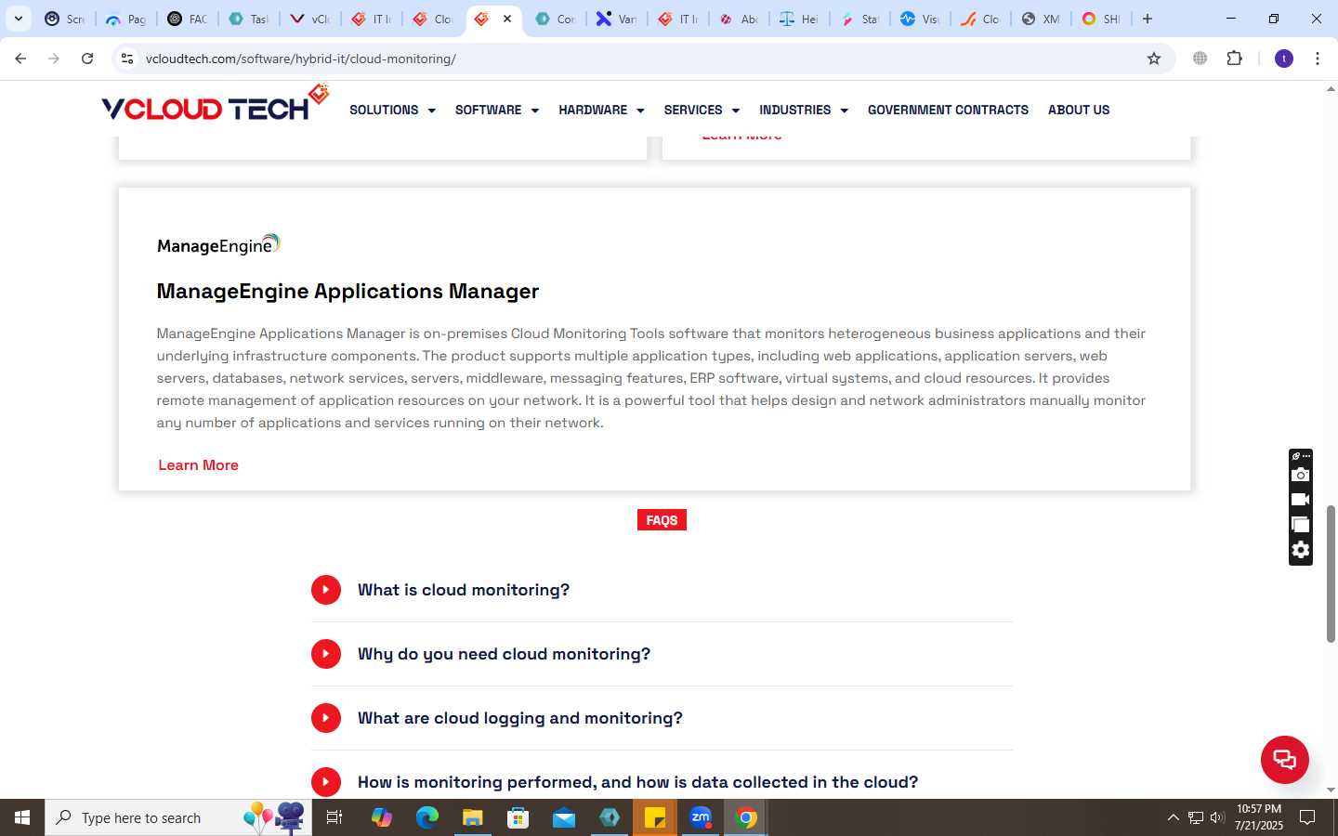Expand the Software dropdown menu
The image size is (1338, 836).
[497, 110]
